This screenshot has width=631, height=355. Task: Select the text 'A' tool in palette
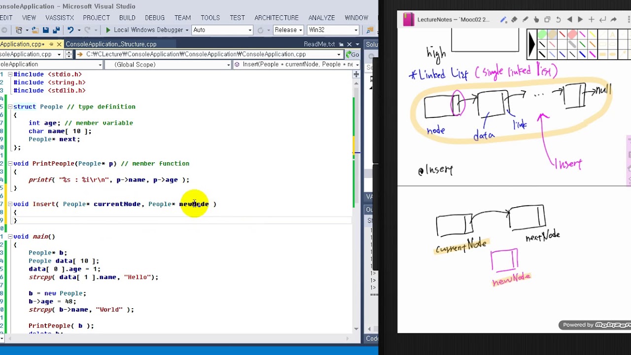coord(612,35)
